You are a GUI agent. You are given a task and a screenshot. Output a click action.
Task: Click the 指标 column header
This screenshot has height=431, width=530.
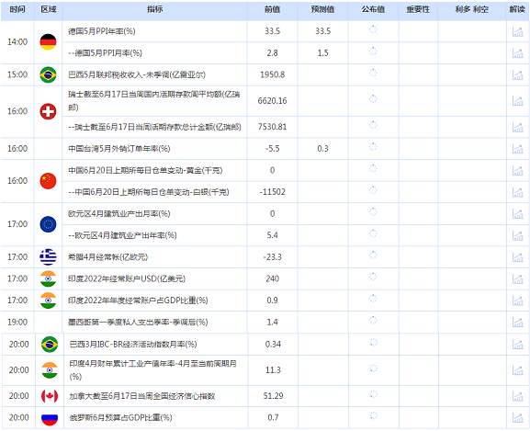tap(155, 9)
